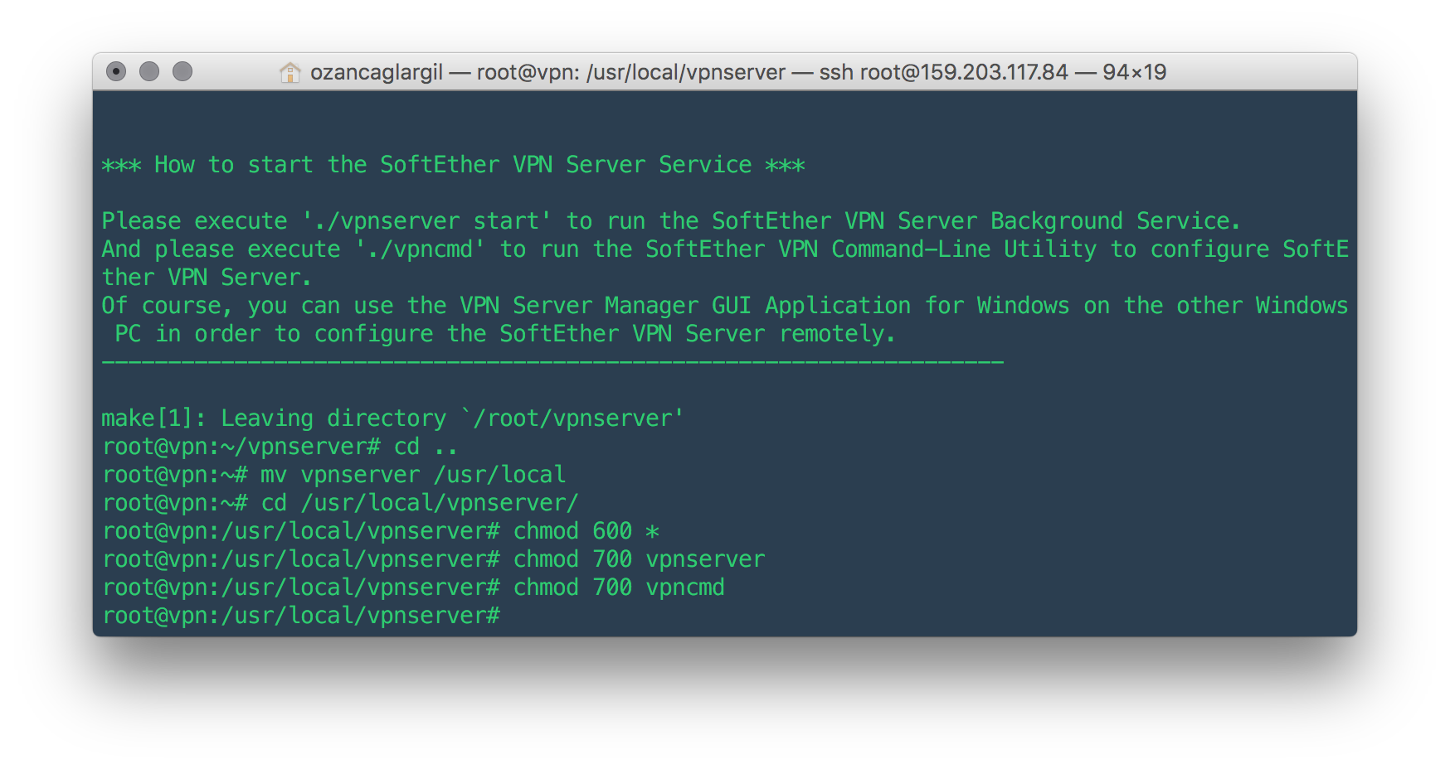Minimize the terminal using middle traffic light

149,72
